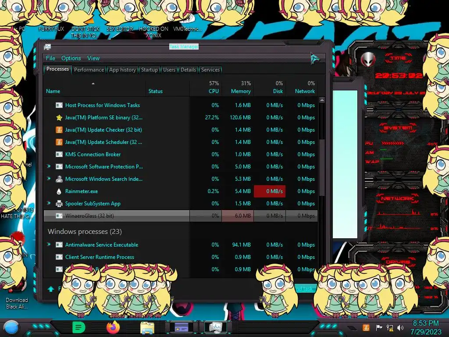The height and width of the screenshot is (337, 449).
Task: Click the WinaeroGlass process icon
Action: click(59, 216)
